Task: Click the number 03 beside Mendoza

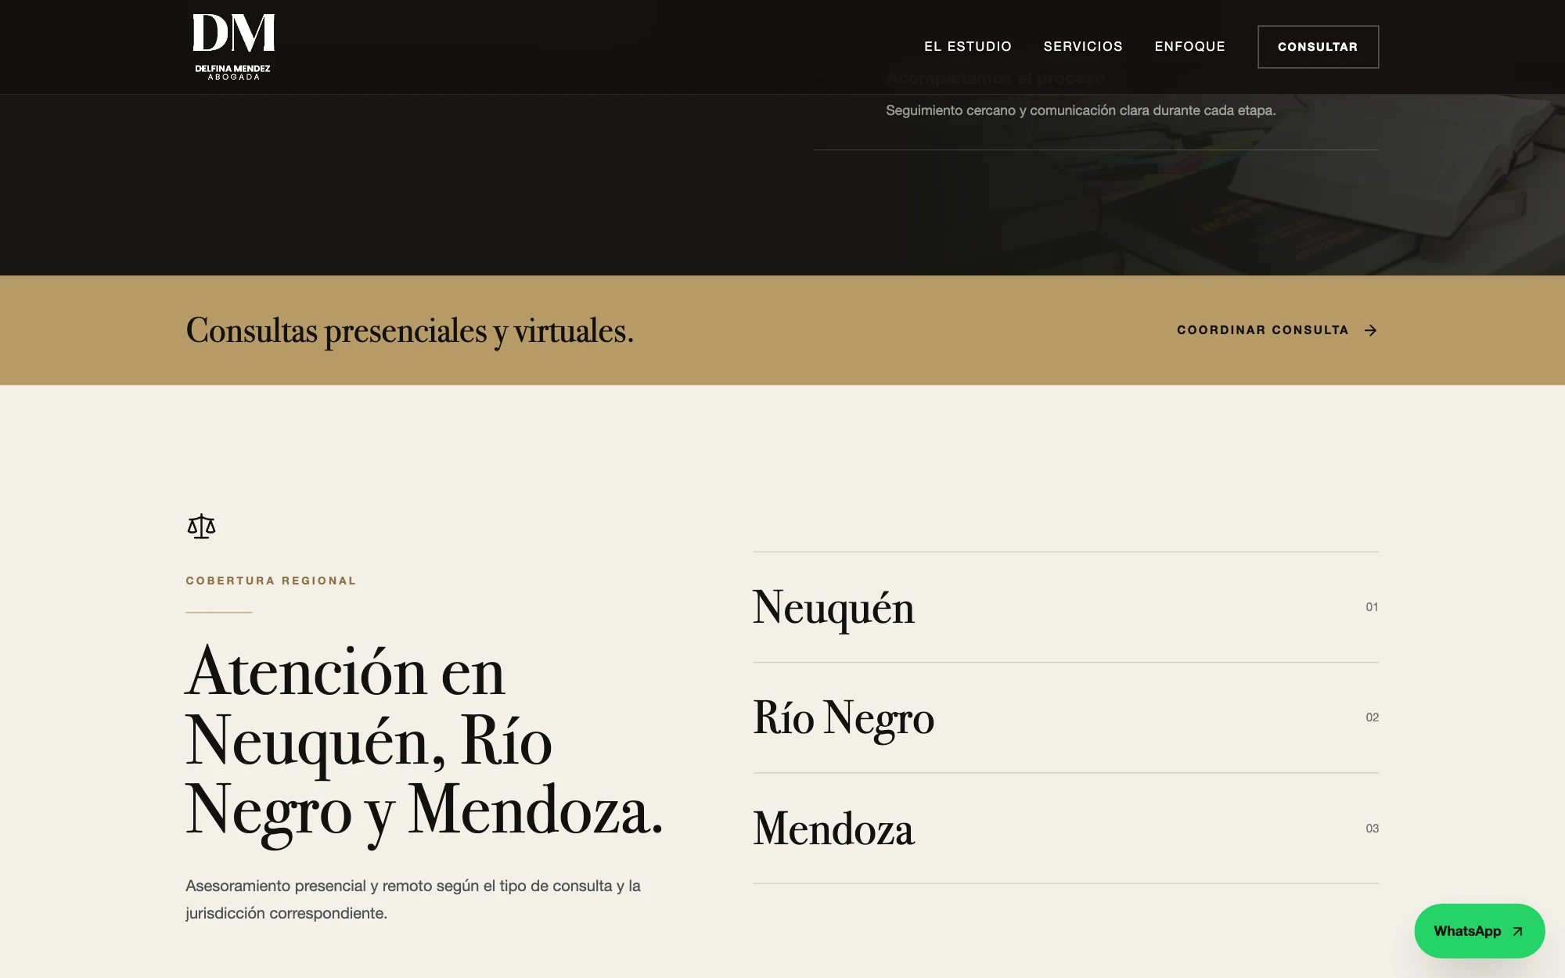Action: 1372,829
